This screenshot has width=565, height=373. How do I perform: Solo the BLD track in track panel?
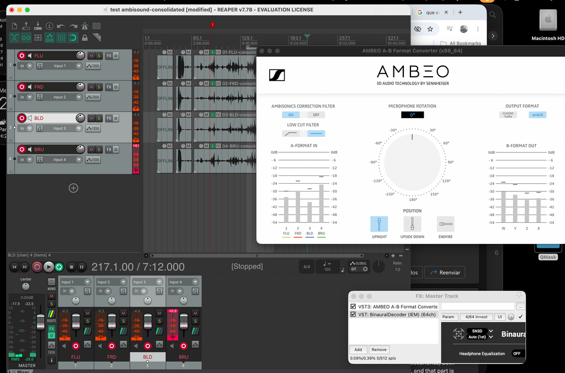[99, 118]
